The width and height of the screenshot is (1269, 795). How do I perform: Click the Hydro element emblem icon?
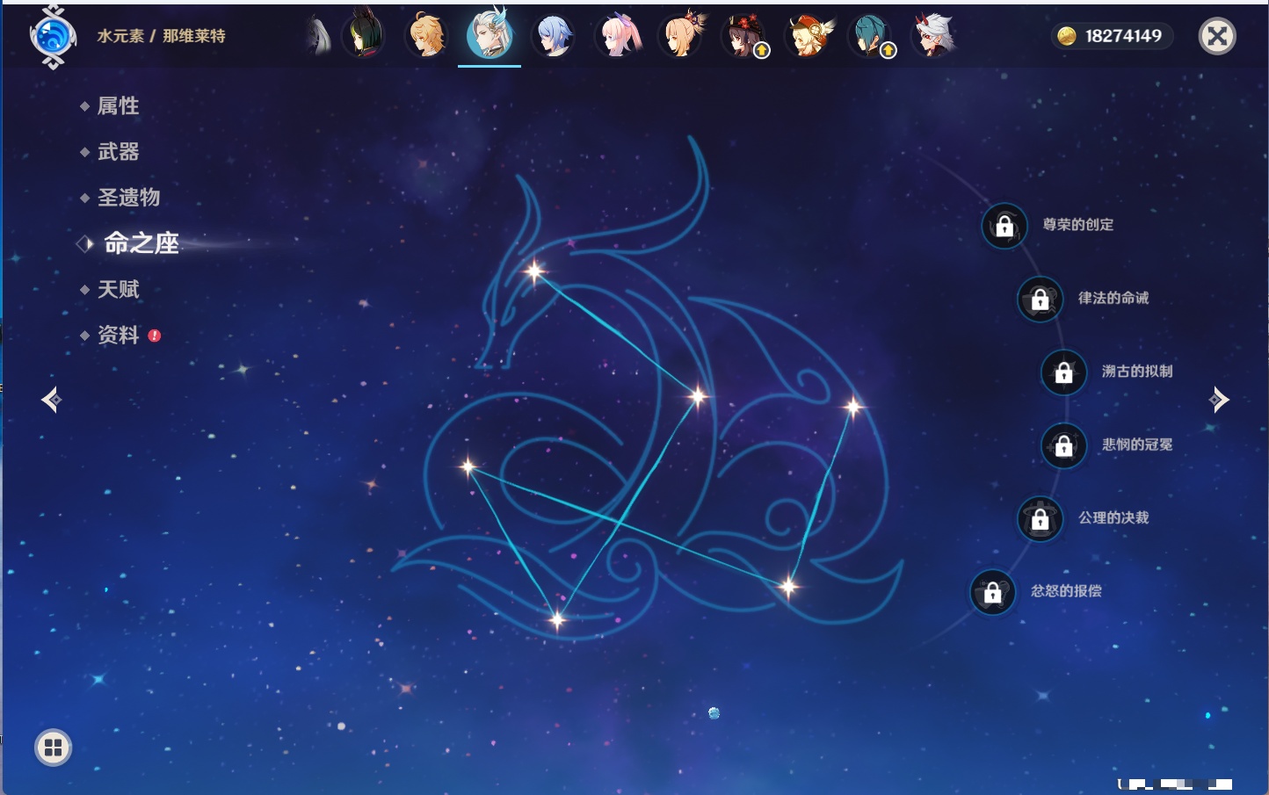click(x=53, y=37)
